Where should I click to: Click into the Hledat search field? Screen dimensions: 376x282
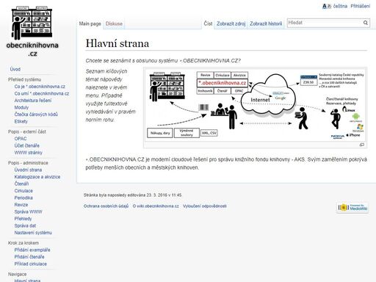[325, 23]
